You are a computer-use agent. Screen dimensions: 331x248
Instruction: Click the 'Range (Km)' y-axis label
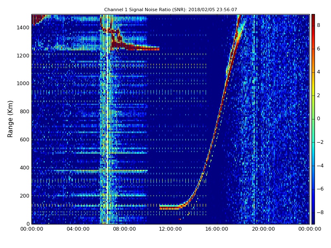[10, 119]
